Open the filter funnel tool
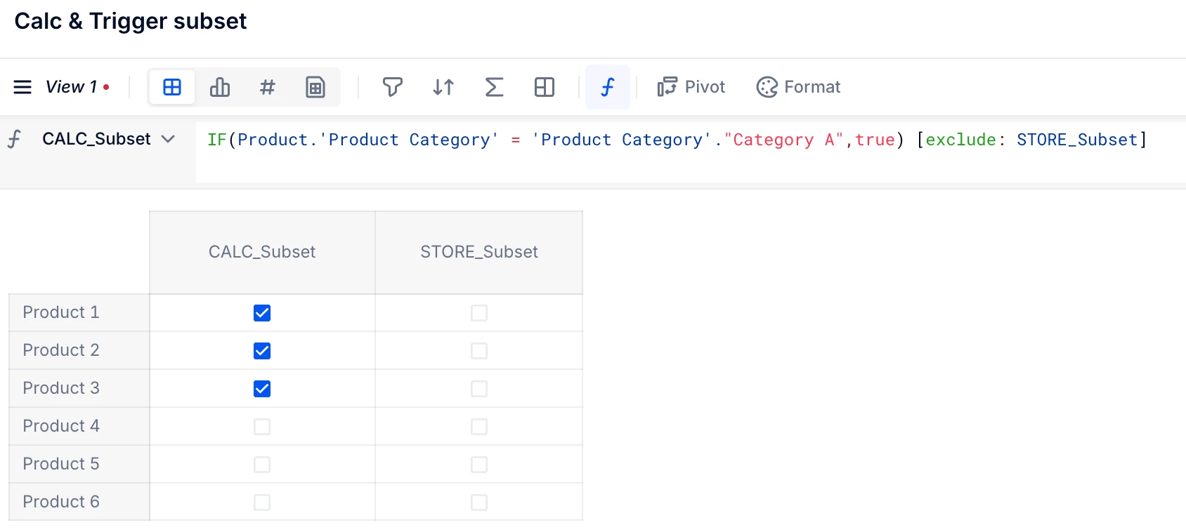The image size is (1186, 532). (392, 87)
